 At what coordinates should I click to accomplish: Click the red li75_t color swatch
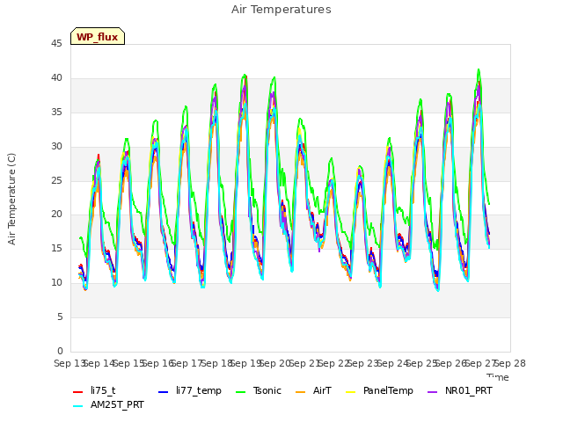pyautogui.click(x=78, y=392)
